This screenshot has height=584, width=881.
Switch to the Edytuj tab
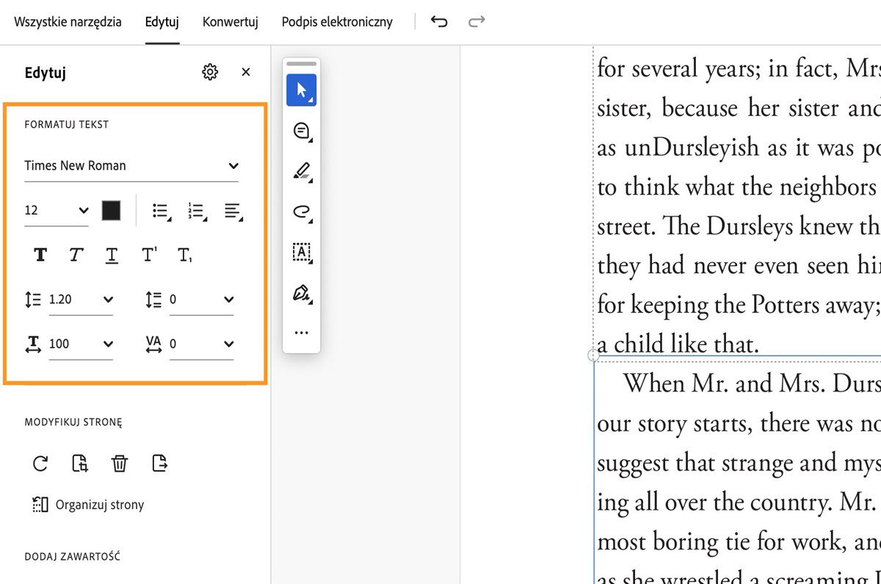[162, 22]
